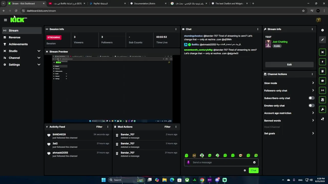The width and height of the screenshot is (328, 184).
Task: Click heart icon next to 3al2 follow
Action: tap(49, 144)
